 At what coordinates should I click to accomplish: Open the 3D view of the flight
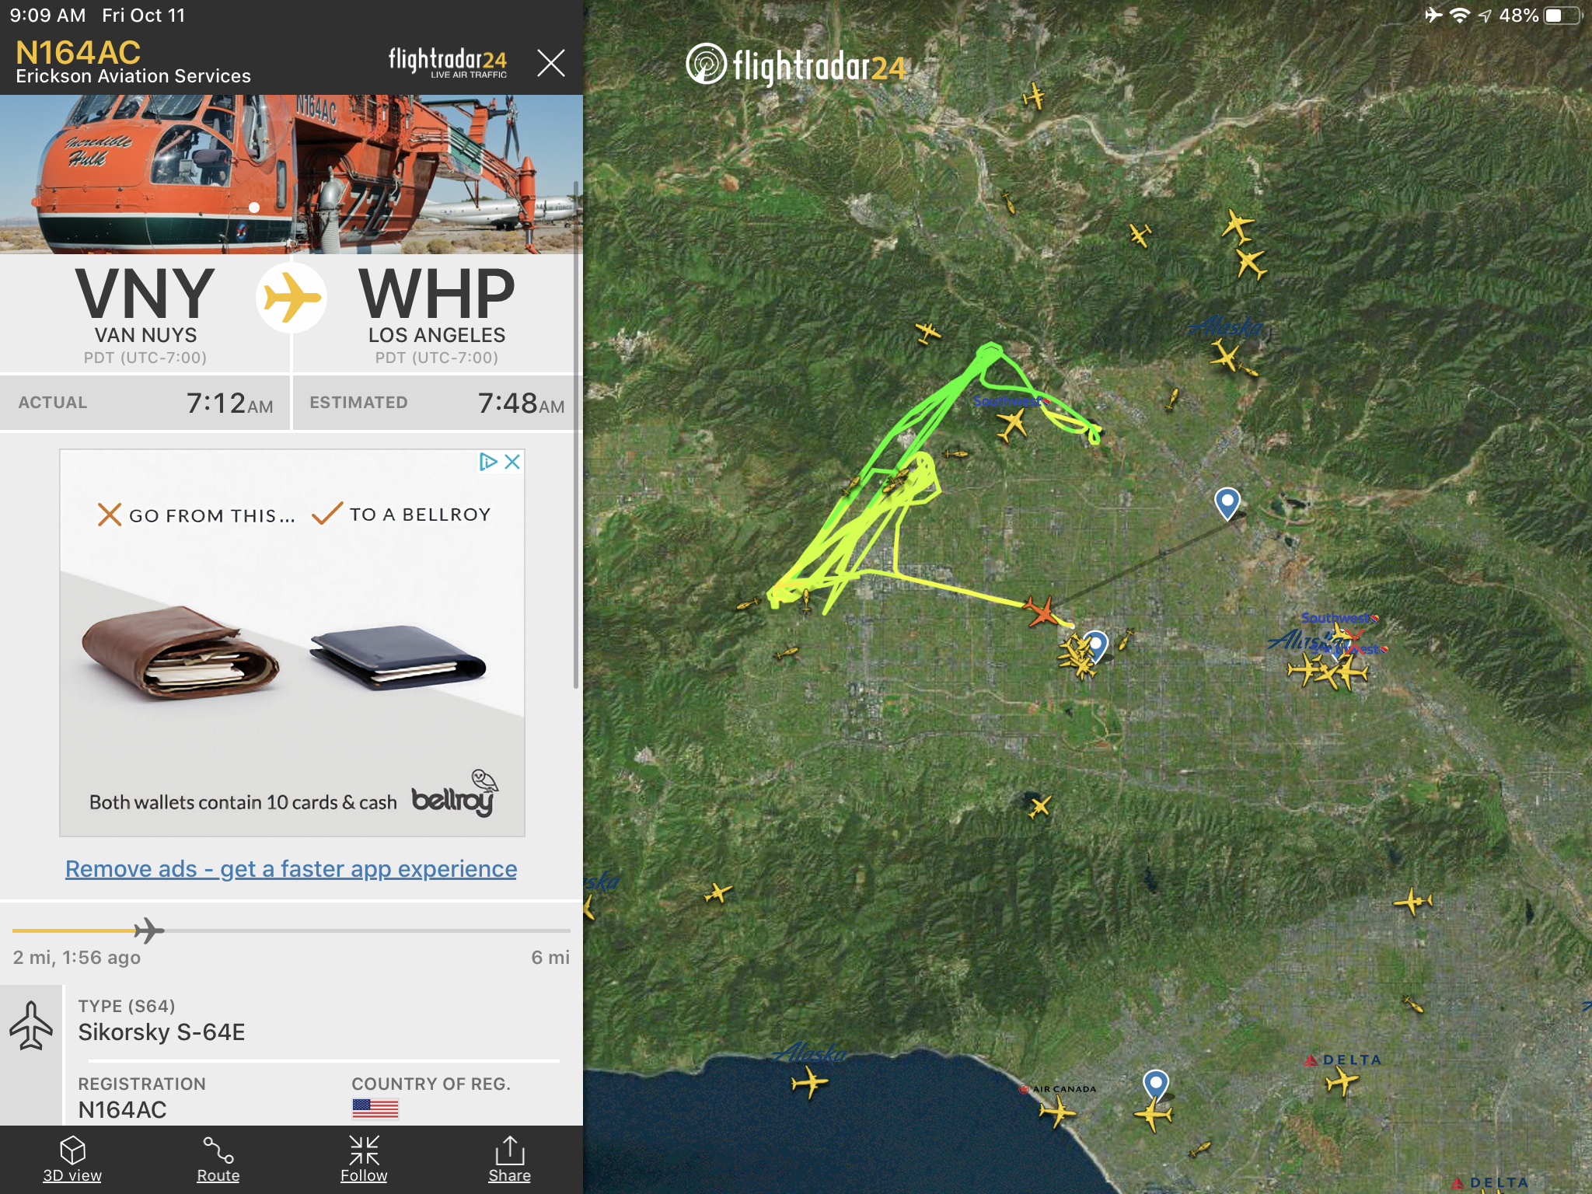(72, 1159)
